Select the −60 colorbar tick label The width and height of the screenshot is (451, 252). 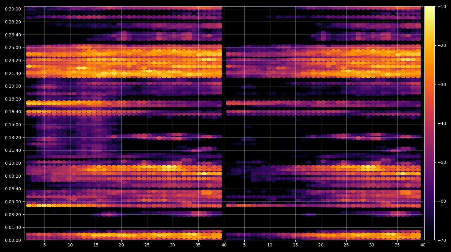coord(442,201)
